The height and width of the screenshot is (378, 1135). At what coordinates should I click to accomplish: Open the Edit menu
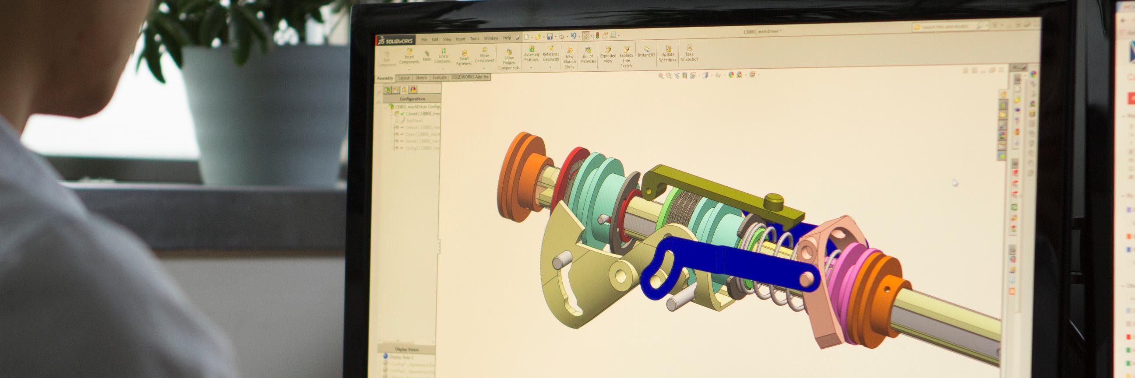pyautogui.click(x=435, y=40)
